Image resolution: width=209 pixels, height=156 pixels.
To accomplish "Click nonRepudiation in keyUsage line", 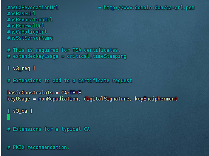I will 58,99.
